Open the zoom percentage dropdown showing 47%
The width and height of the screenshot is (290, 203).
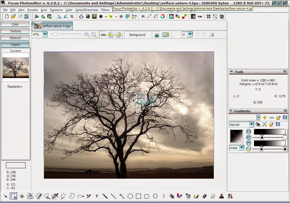point(44,34)
